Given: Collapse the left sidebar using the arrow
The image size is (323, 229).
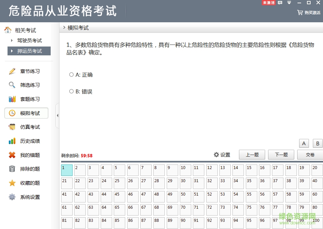Looking at the screenshot, I should (58, 116).
